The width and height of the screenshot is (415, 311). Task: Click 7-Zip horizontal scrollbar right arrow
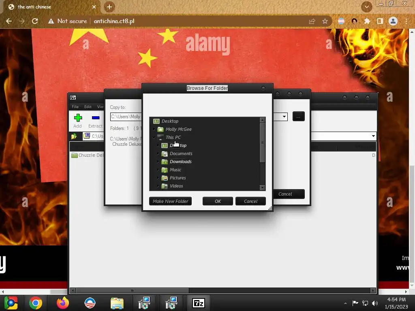click(373, 291)
